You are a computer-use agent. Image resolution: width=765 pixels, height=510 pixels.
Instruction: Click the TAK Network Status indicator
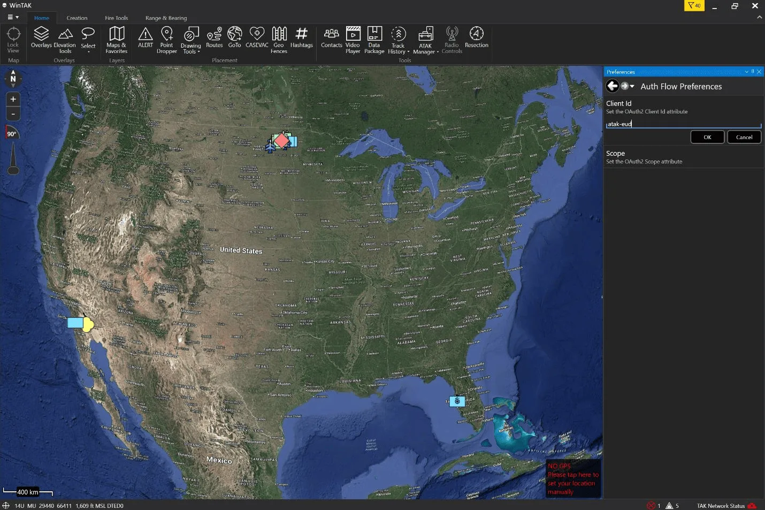[726, 506]
